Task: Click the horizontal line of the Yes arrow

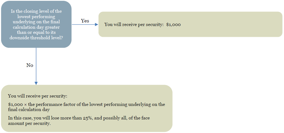Action: pyautogui.click(x=84, y=24)
